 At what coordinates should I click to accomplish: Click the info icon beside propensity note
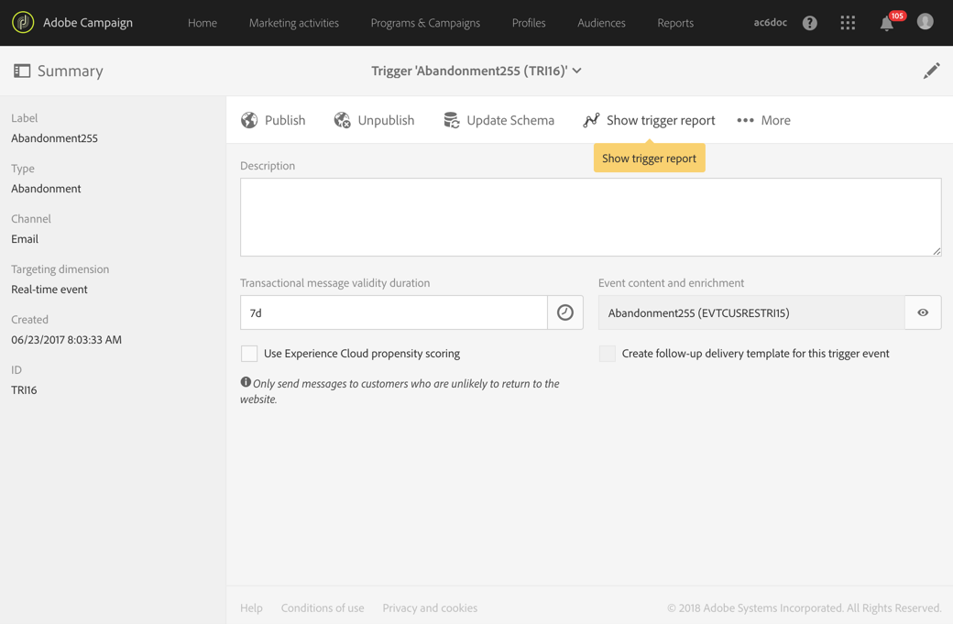click(246, 382)
